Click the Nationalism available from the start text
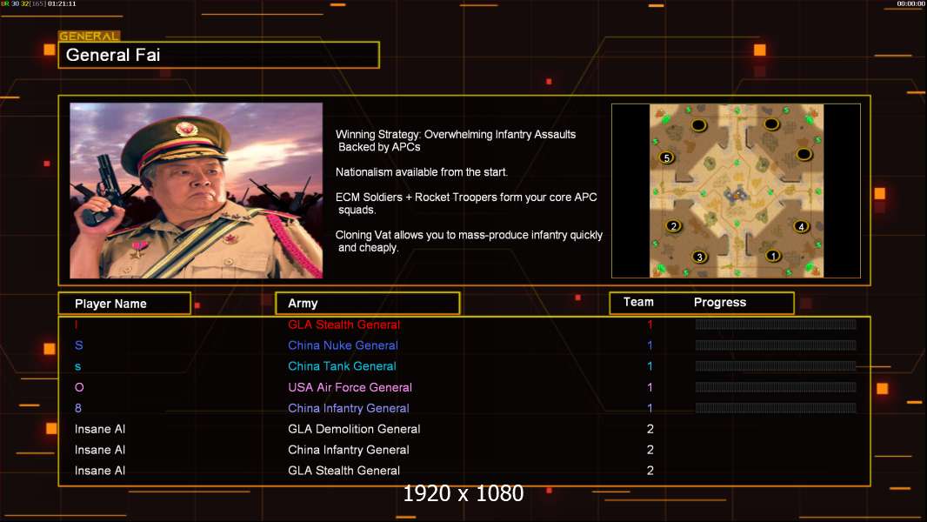This screenshot has height=522, width=927. point(422,172)
